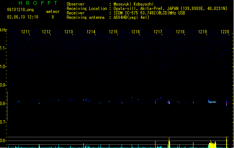Click the vertical gray range bar by the frequency axis
The width and height of the screenshot is (234, 148).
click(7, 106)
